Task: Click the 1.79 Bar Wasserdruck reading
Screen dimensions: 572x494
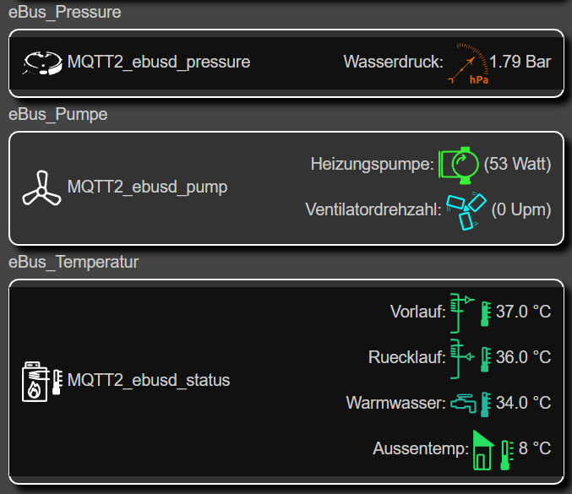Action: [x=520, y=62]
